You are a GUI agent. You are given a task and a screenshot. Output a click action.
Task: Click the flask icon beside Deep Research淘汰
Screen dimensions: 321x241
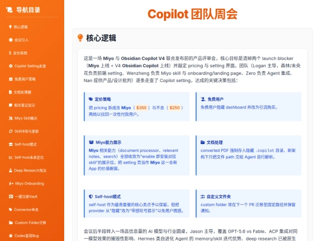pyautogui.click(x=11, y=171)
